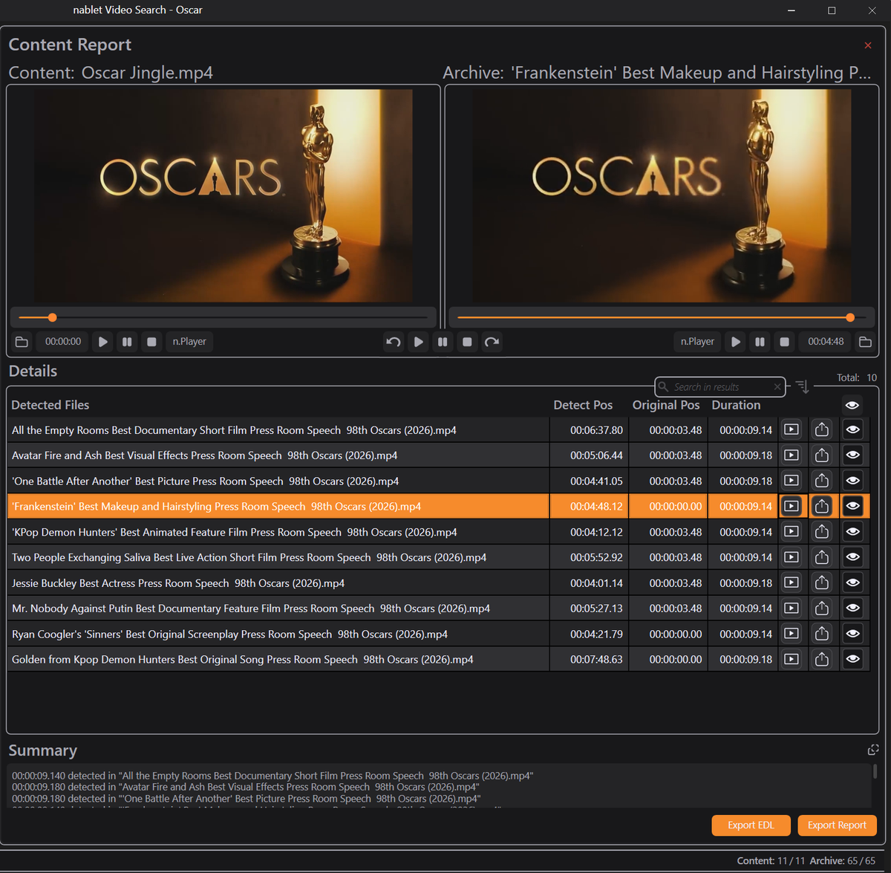Export the Mr. Nobody Against Putin row

(x=822, y=608)
